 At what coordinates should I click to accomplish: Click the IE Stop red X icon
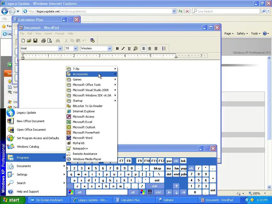pos(187,11)
